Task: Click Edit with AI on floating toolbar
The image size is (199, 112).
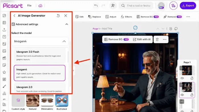Action: pyautogui.click(x=142, y=39)
